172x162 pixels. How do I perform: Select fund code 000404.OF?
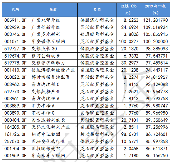pyautogui.click(x=16, y=120)
